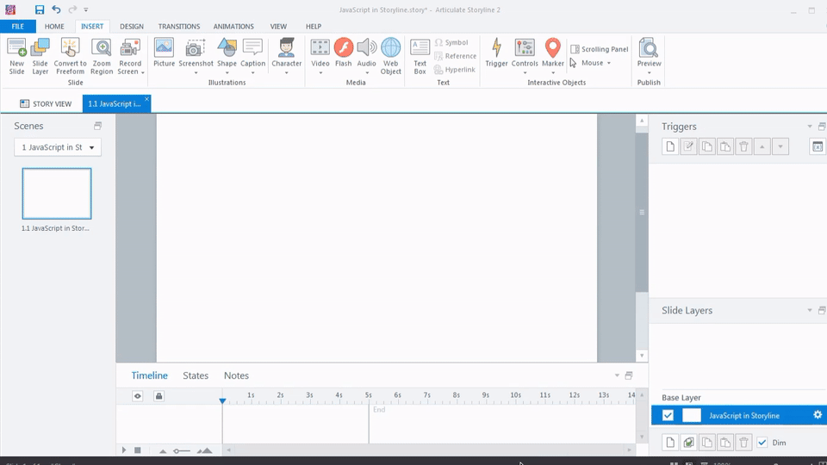Delete the selected slide layer

[743, 443]
